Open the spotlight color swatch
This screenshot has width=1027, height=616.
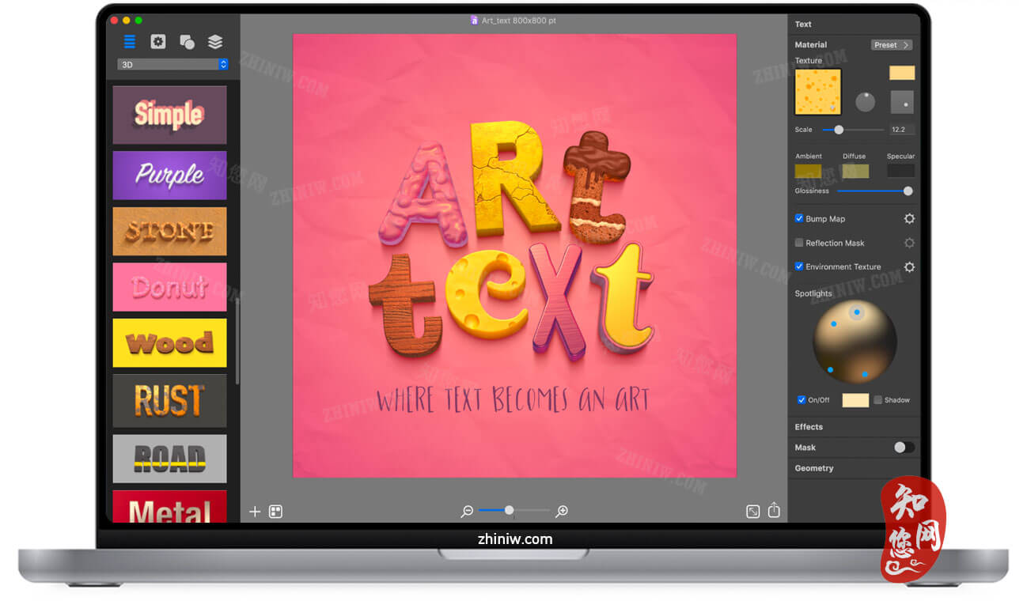pos(855,400)
